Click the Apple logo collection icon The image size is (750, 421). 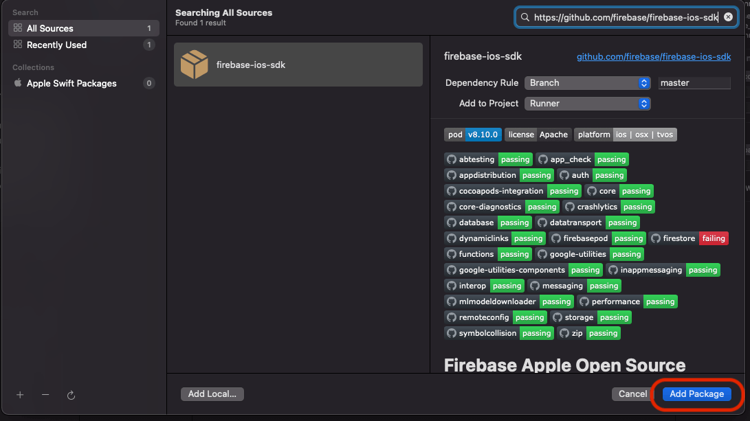(x=18, y=82)
